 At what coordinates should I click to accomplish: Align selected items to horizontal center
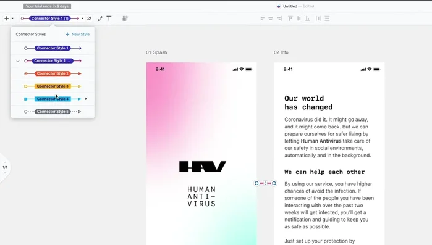pos(271,19)
